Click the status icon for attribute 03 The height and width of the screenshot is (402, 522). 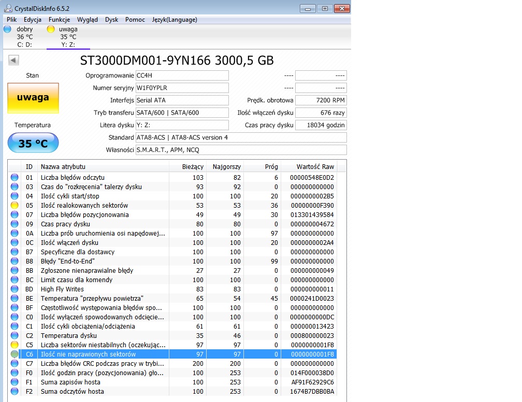15,187
